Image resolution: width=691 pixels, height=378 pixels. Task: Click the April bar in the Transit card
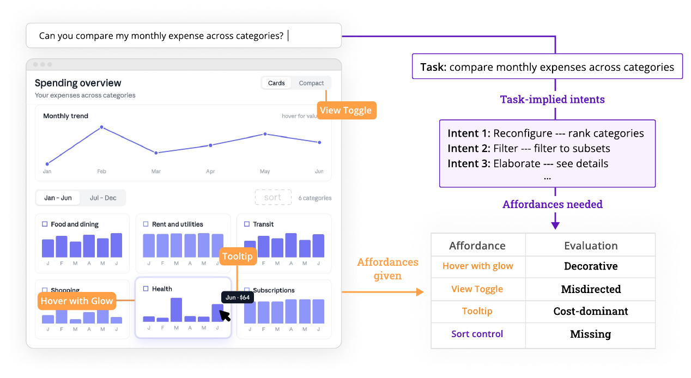pyautogui.click(x=291, y=245)
